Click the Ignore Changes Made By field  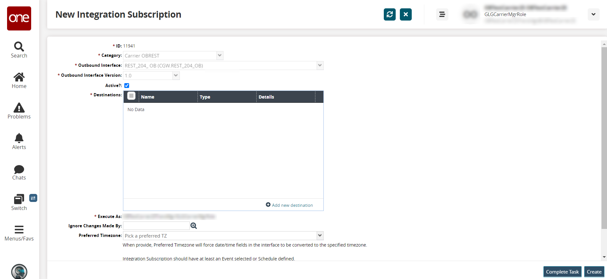coord(156,226)
